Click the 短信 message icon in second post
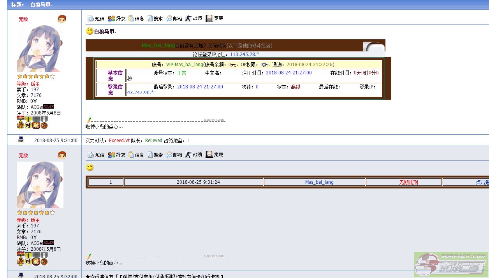 [x=91, y=155]
